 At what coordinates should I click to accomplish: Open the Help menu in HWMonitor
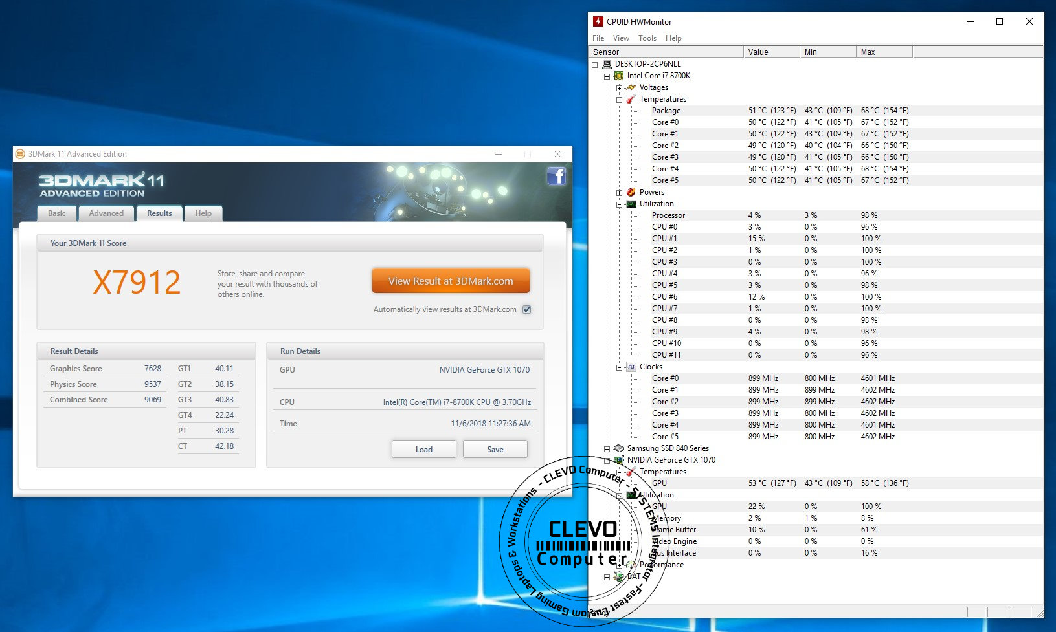coord(673,38)
